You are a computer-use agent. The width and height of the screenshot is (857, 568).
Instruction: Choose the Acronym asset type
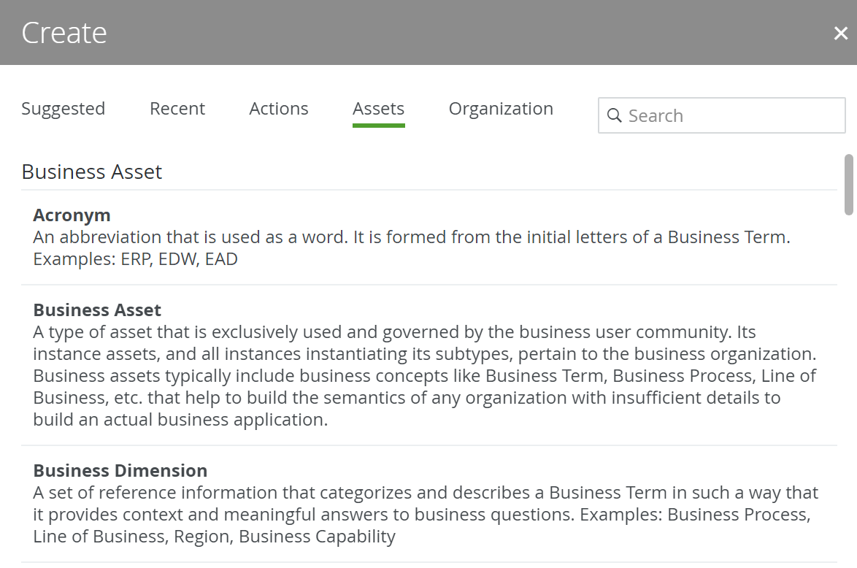72,215
